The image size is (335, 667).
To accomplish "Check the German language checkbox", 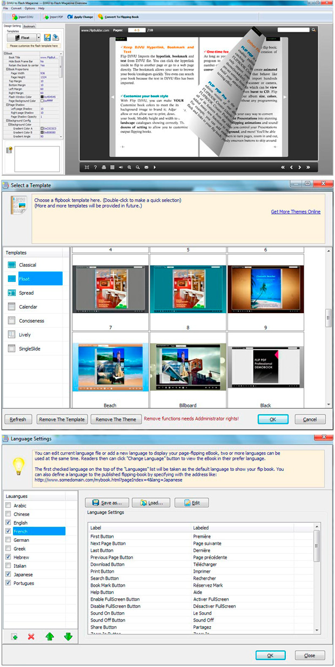I will (x=8, y=540).
